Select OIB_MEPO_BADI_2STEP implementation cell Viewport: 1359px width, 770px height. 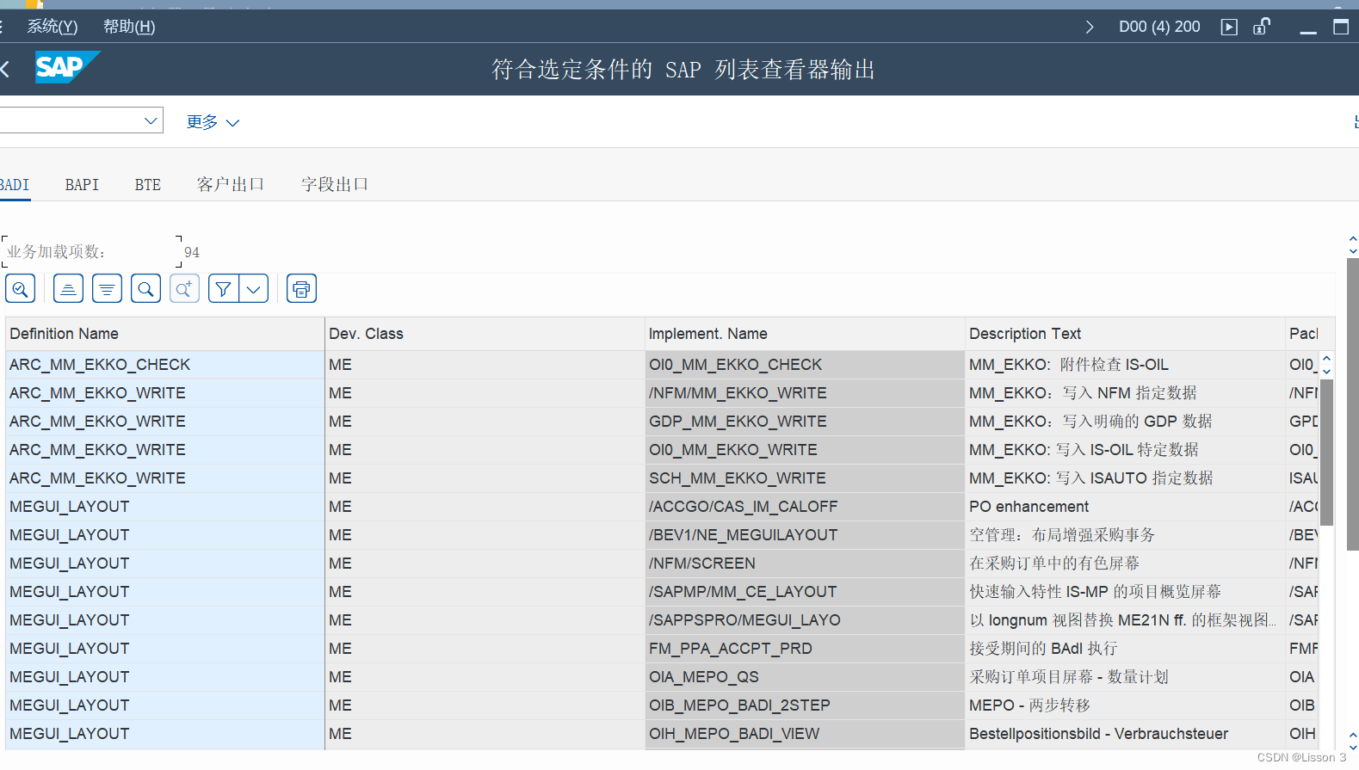[x=805, y=705]
